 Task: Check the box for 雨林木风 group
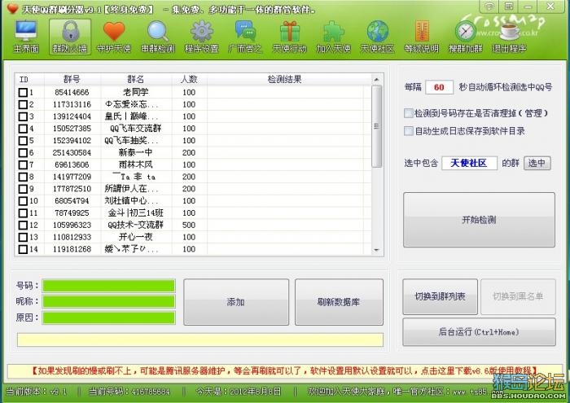point(23,164)
